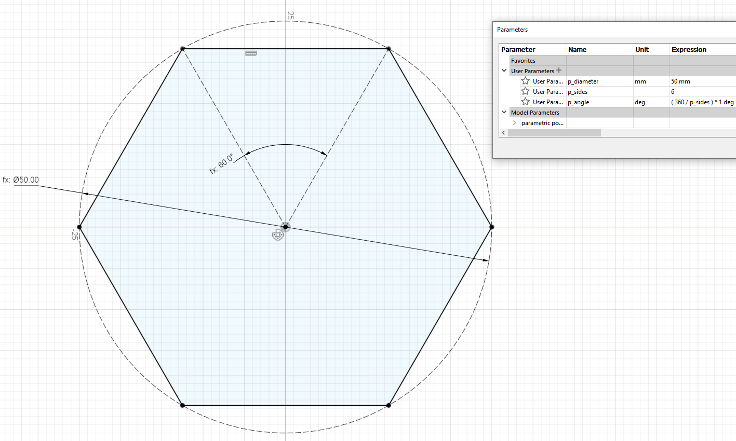Edit the 50 mm expression for p_diameter
The width and height of the screenshot is (736, 441).
pyautogui.click(x=680, y=81)
